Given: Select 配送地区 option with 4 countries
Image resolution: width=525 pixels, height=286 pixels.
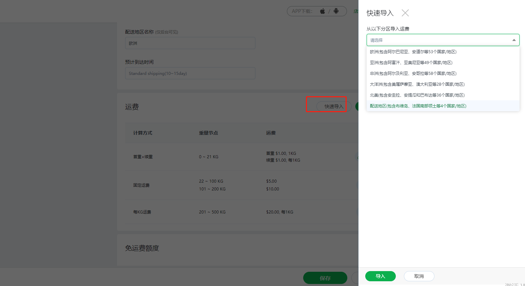Looking at the screenshot, I should [x=418, y=106].
